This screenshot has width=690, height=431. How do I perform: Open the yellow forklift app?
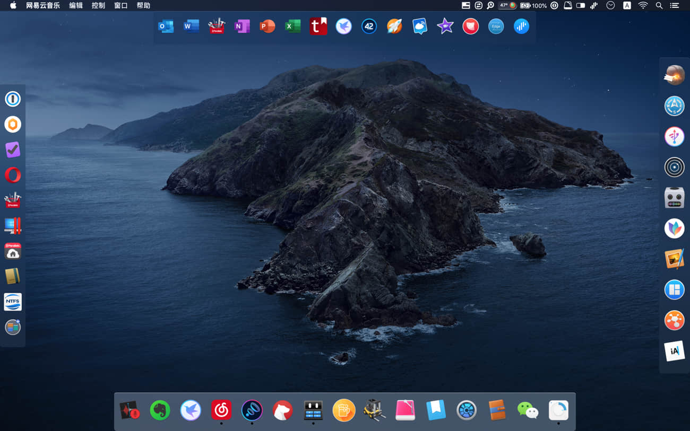point(374,410)
